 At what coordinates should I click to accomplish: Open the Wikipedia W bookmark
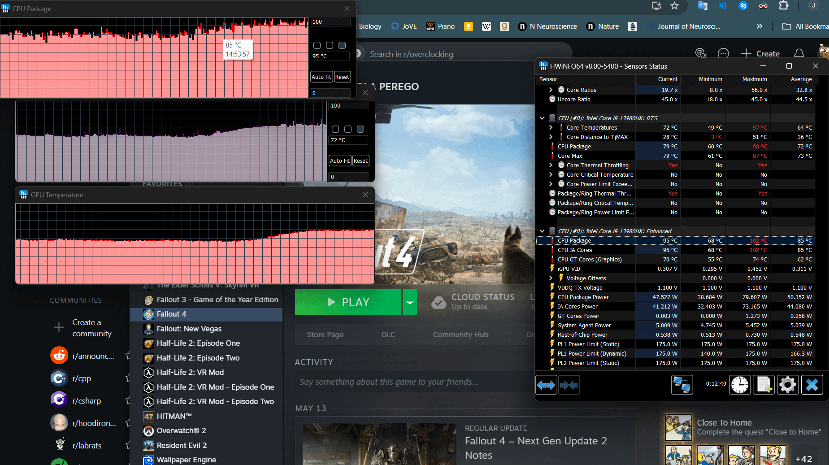click(486, 26)
